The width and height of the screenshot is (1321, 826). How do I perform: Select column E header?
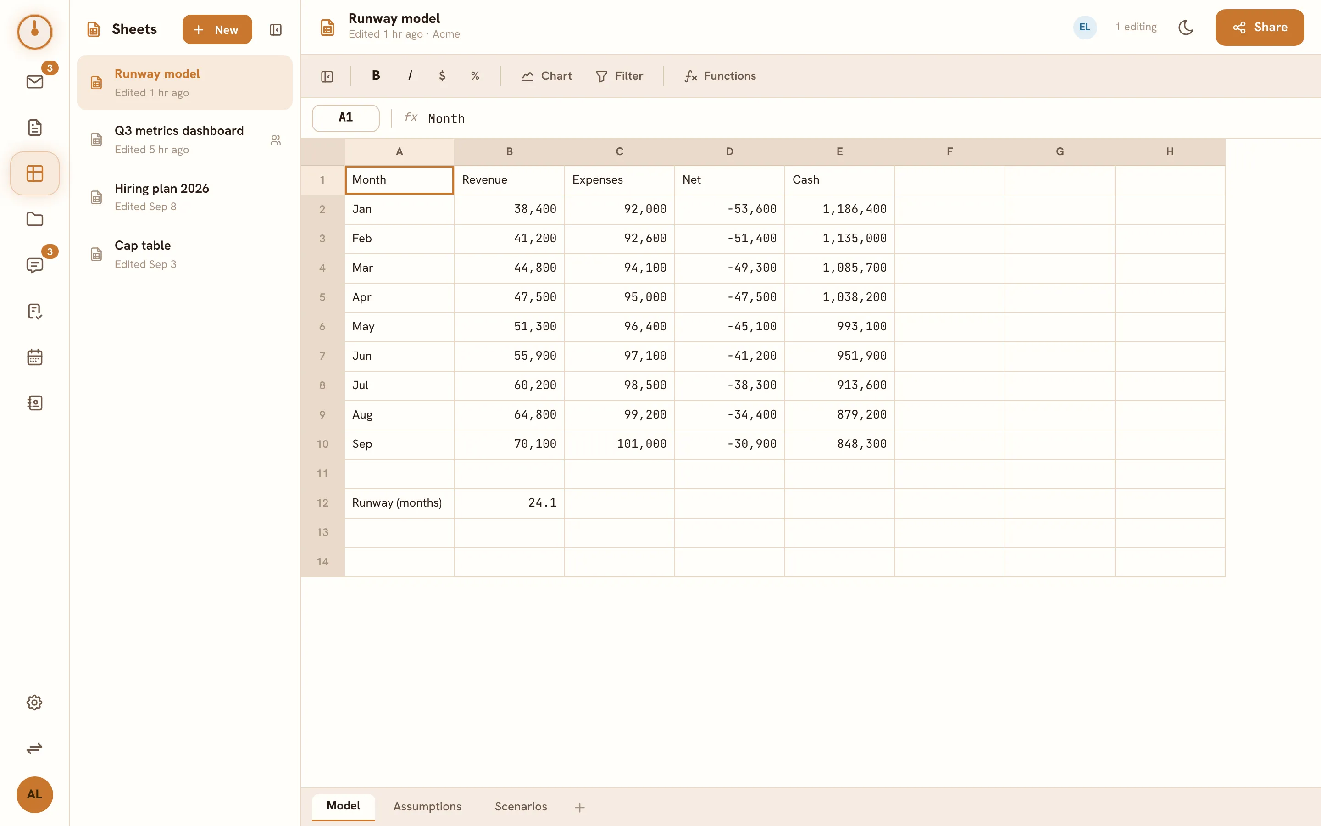click(x=839, y=152)
